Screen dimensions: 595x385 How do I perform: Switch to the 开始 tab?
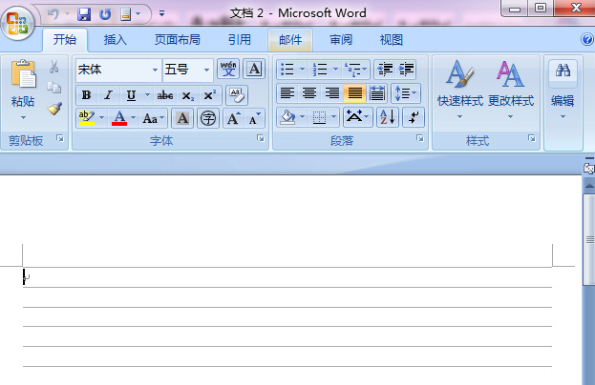point(65,39)
